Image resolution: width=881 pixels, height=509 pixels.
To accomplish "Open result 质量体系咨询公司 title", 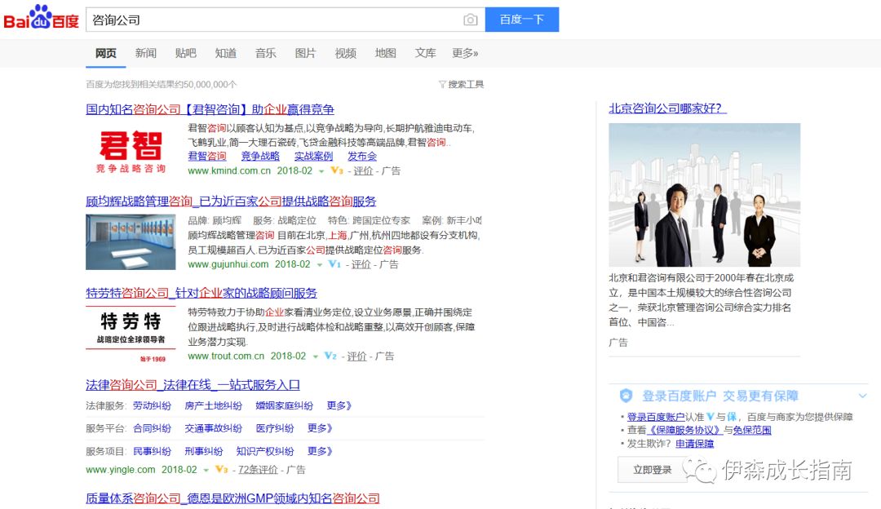I will pyautogui.click(x=232, y=498).
